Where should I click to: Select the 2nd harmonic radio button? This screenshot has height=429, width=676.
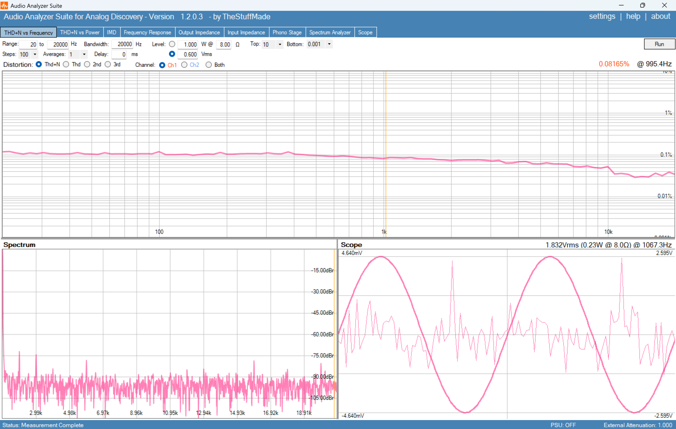click(87, 64)
